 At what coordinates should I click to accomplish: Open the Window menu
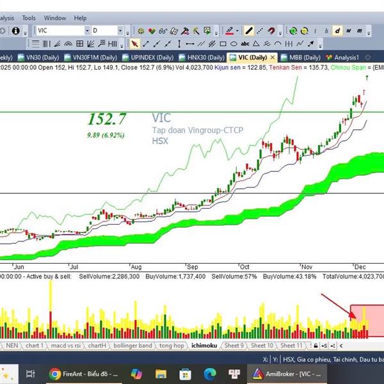coord(55,18)
